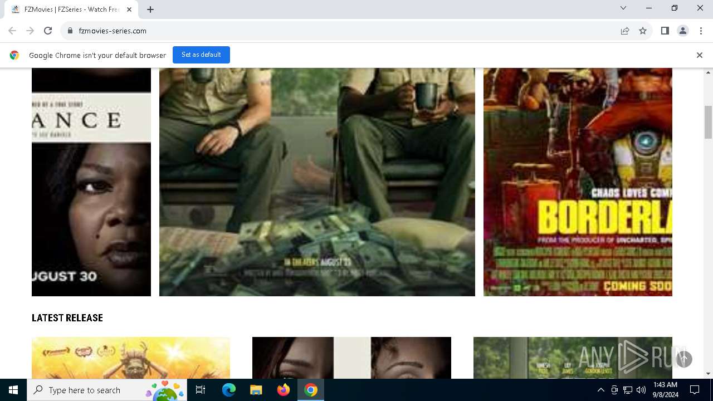Image resolution: width=713 pixels, height=401 pixels.
Task: Click the Type here to search box
Action: [x=108, y=390]
